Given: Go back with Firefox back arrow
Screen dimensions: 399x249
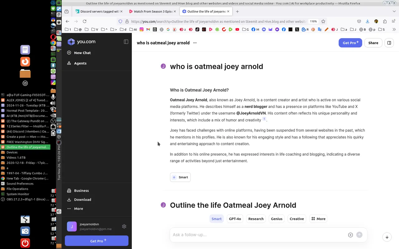Looking at the screenshot, I should pyautogui.click(x=68, y=21).
